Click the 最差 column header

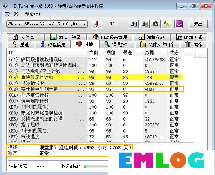coord(132,53)
